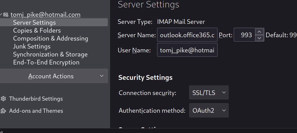Click into the Server Name text field
297x133 pixels.
click(x=187, y=35)
